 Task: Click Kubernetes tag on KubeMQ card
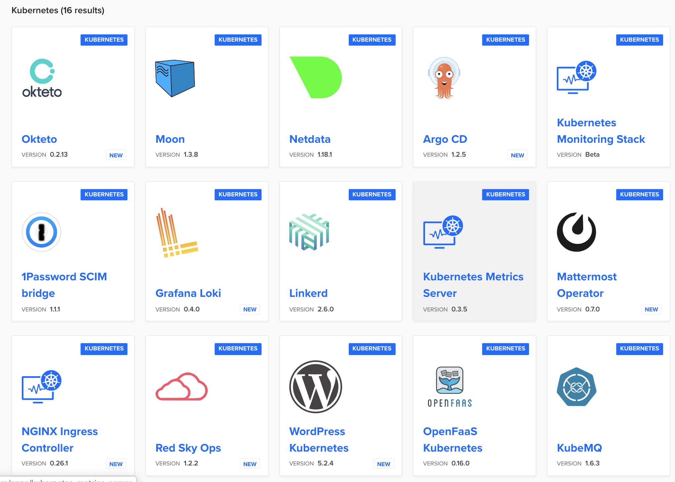click(640, 349)
